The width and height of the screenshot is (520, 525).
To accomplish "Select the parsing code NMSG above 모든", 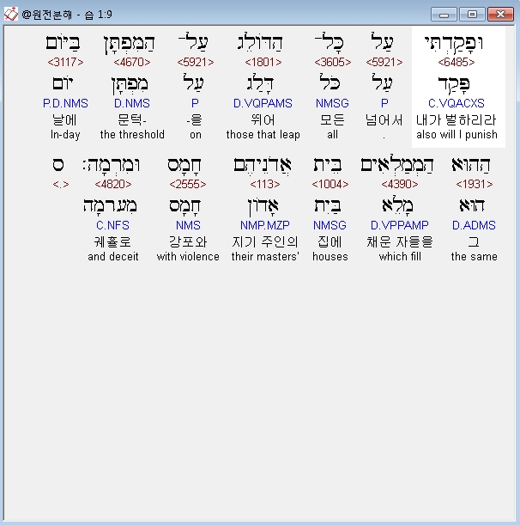I will pyautogui.click(x=332, y=103).
